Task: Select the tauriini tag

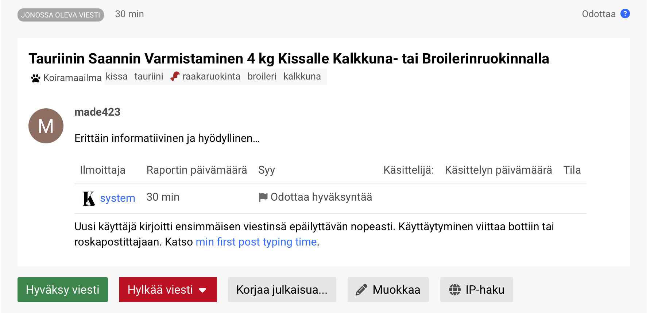Action: 148,77
